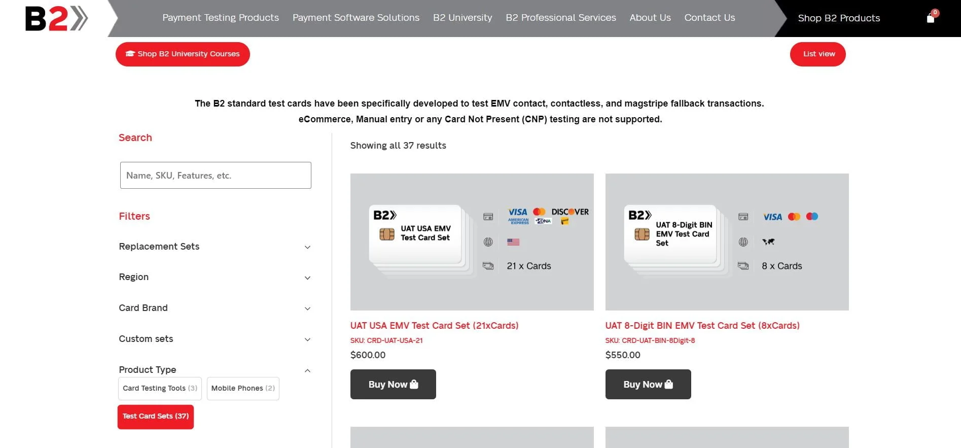Screen dimensions: 961x448
Task: Go to B2 University menu item
Action: [x=462, y=18]
